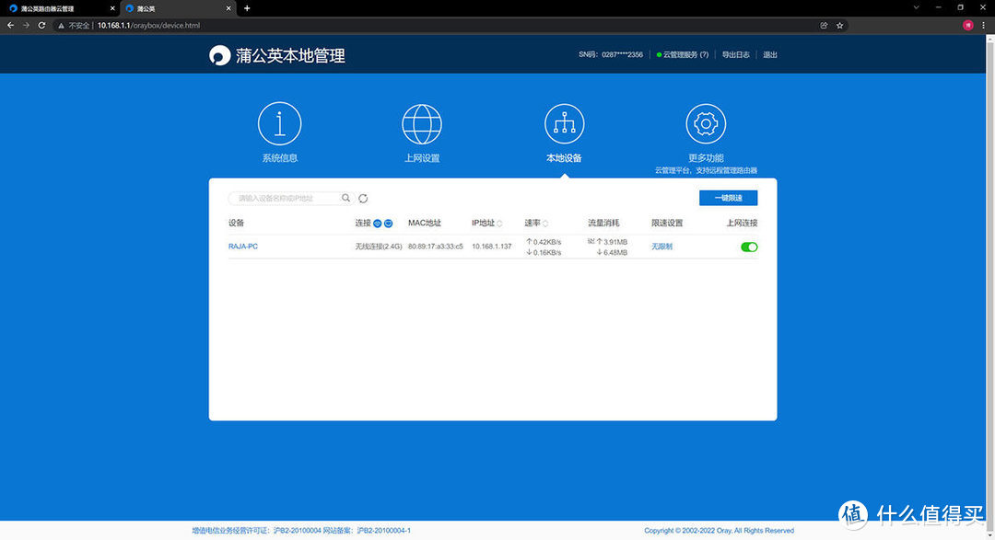This screenshot has width=995, height=540.
Task: Open the 系统信息 (System Info) section
Action: [279, 122]
